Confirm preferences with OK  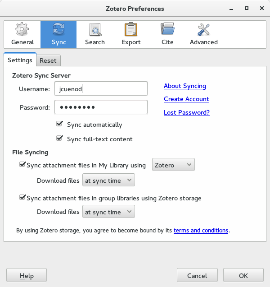click(x=243, y=275)
